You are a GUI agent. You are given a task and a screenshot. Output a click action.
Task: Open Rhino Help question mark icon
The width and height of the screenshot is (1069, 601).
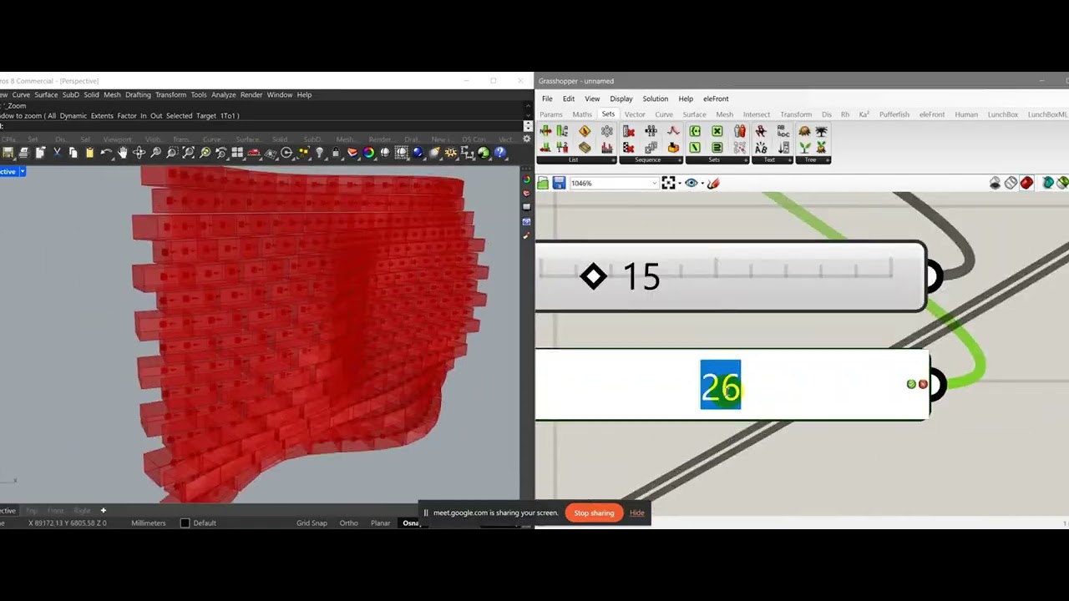pos(499,153)
